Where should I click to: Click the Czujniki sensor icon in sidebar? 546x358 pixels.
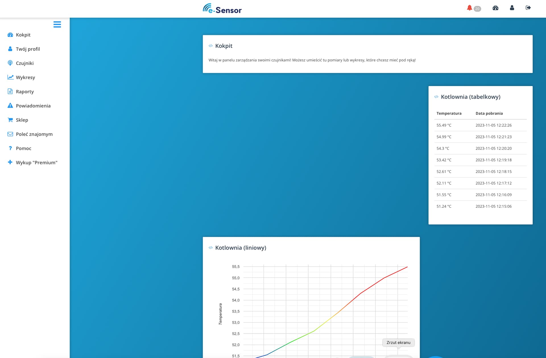coord(10,63)
